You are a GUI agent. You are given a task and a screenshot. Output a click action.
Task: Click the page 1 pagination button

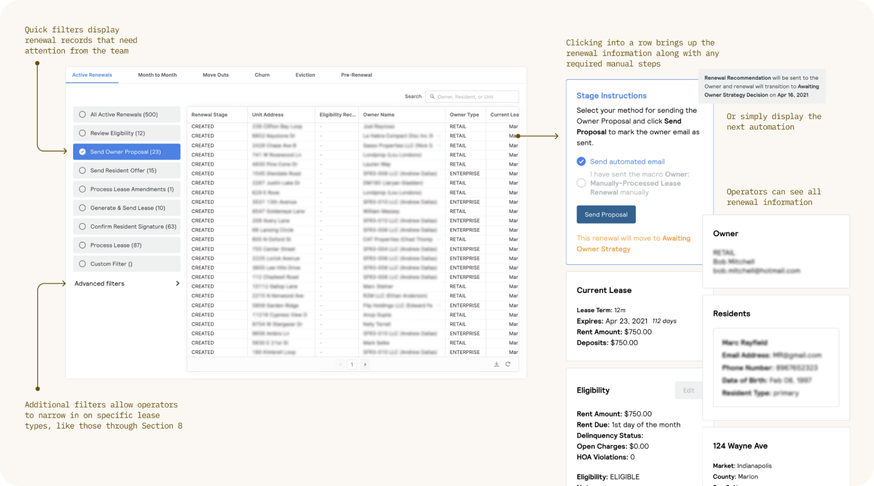coord(352,364)
